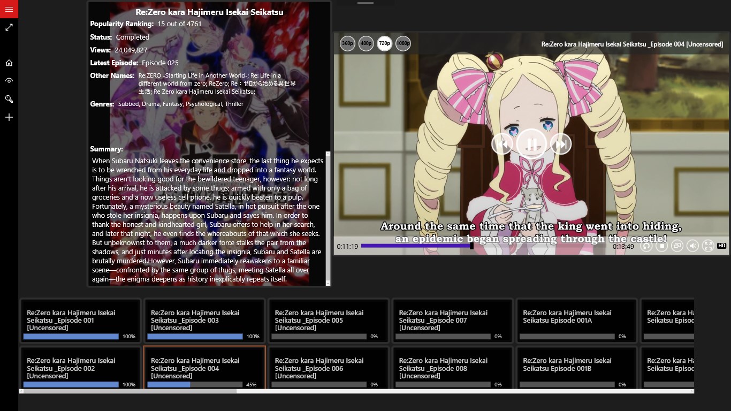This screenshot has width=731, height=411.
Task: Open the red hamburger menu
Action: point(9,9)
